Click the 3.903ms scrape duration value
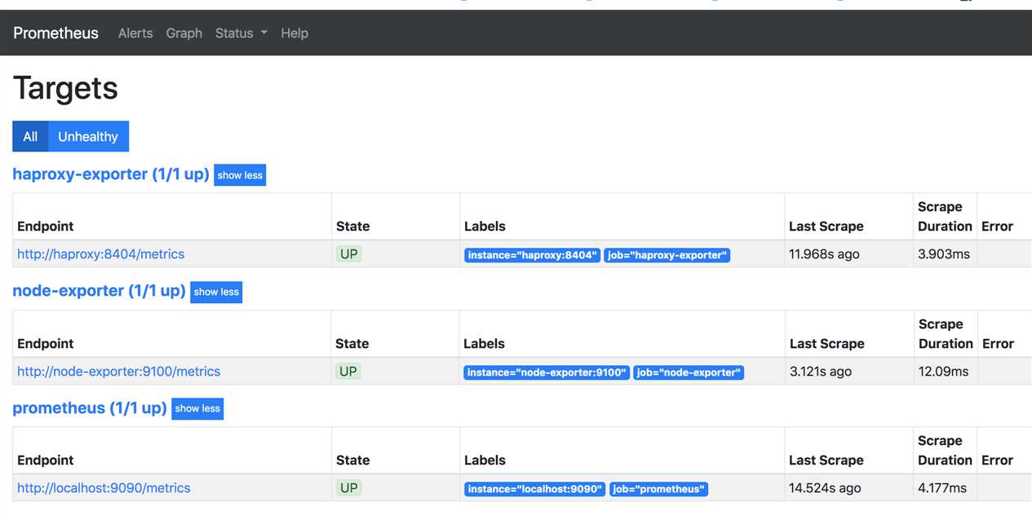 tap(944, 254)
